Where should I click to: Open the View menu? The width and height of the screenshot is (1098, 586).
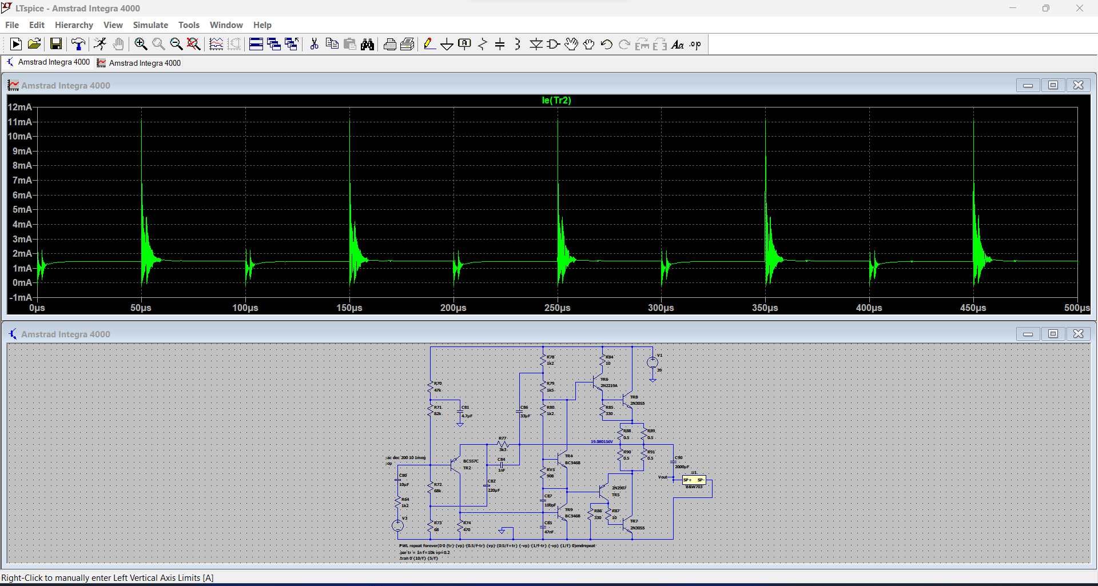click(113, 25)
